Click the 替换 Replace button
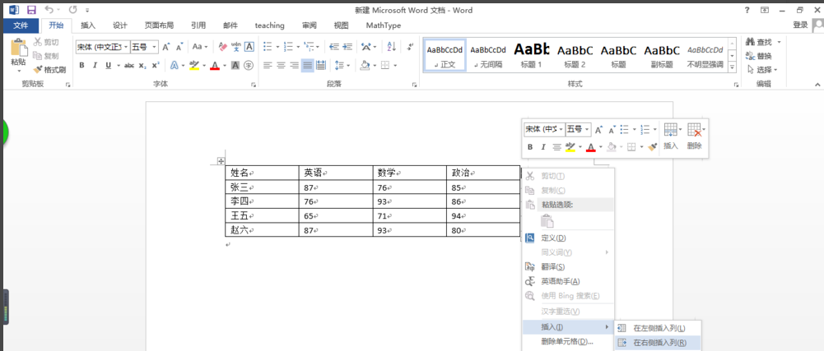The image size is (824, 351). pos(763,56)
